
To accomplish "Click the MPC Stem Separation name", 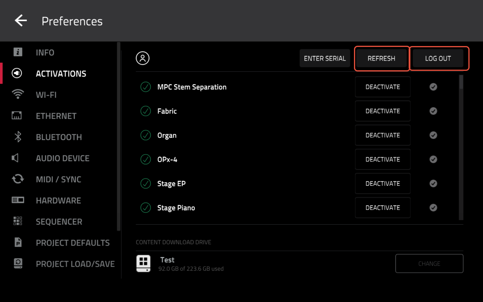I will (192, 87).
